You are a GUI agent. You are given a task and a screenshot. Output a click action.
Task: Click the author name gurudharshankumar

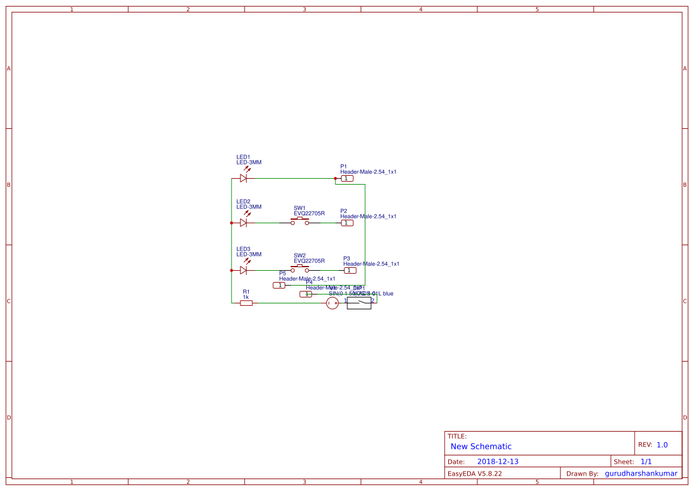tap(641, 473)
